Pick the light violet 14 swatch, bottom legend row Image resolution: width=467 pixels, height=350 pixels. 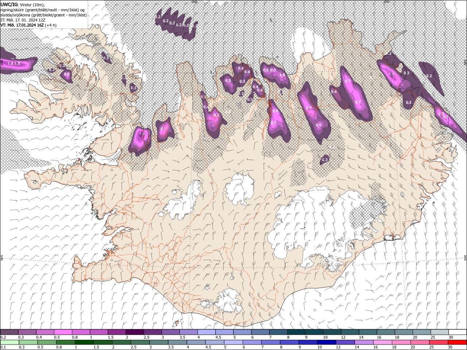(x=363, y=342)
